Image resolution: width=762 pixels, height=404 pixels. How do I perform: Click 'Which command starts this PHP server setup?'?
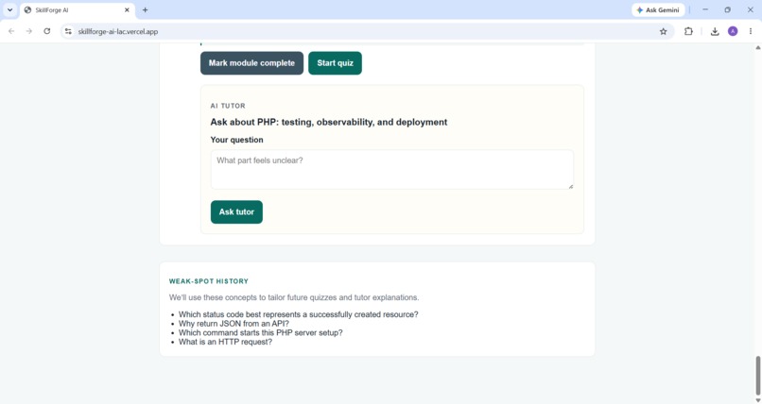[x=261, y=332]
